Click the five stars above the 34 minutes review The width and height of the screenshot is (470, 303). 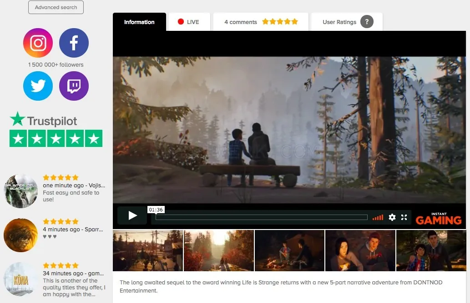61,265
